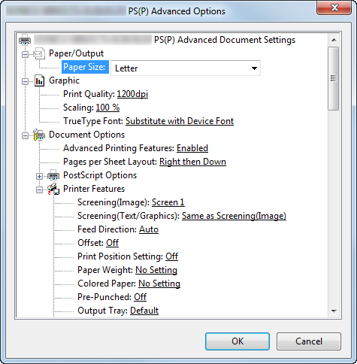This screenshot has width=357, height=364.
Task: Click the Graphic bar chart icon
Action: click(x=39, y=80)
